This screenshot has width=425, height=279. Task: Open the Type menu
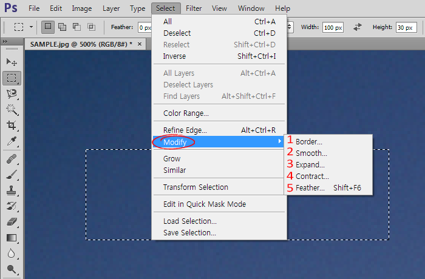pos(137,8)
